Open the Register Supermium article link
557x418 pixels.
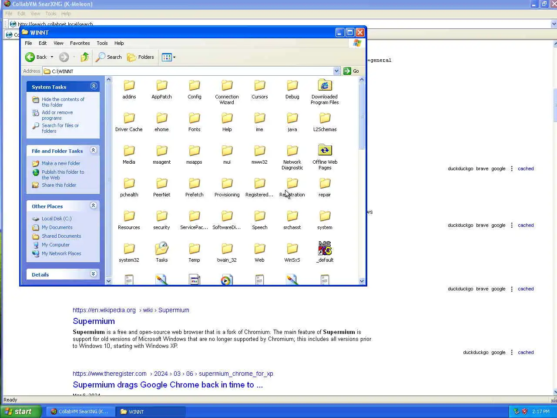[x=168, y=385]
